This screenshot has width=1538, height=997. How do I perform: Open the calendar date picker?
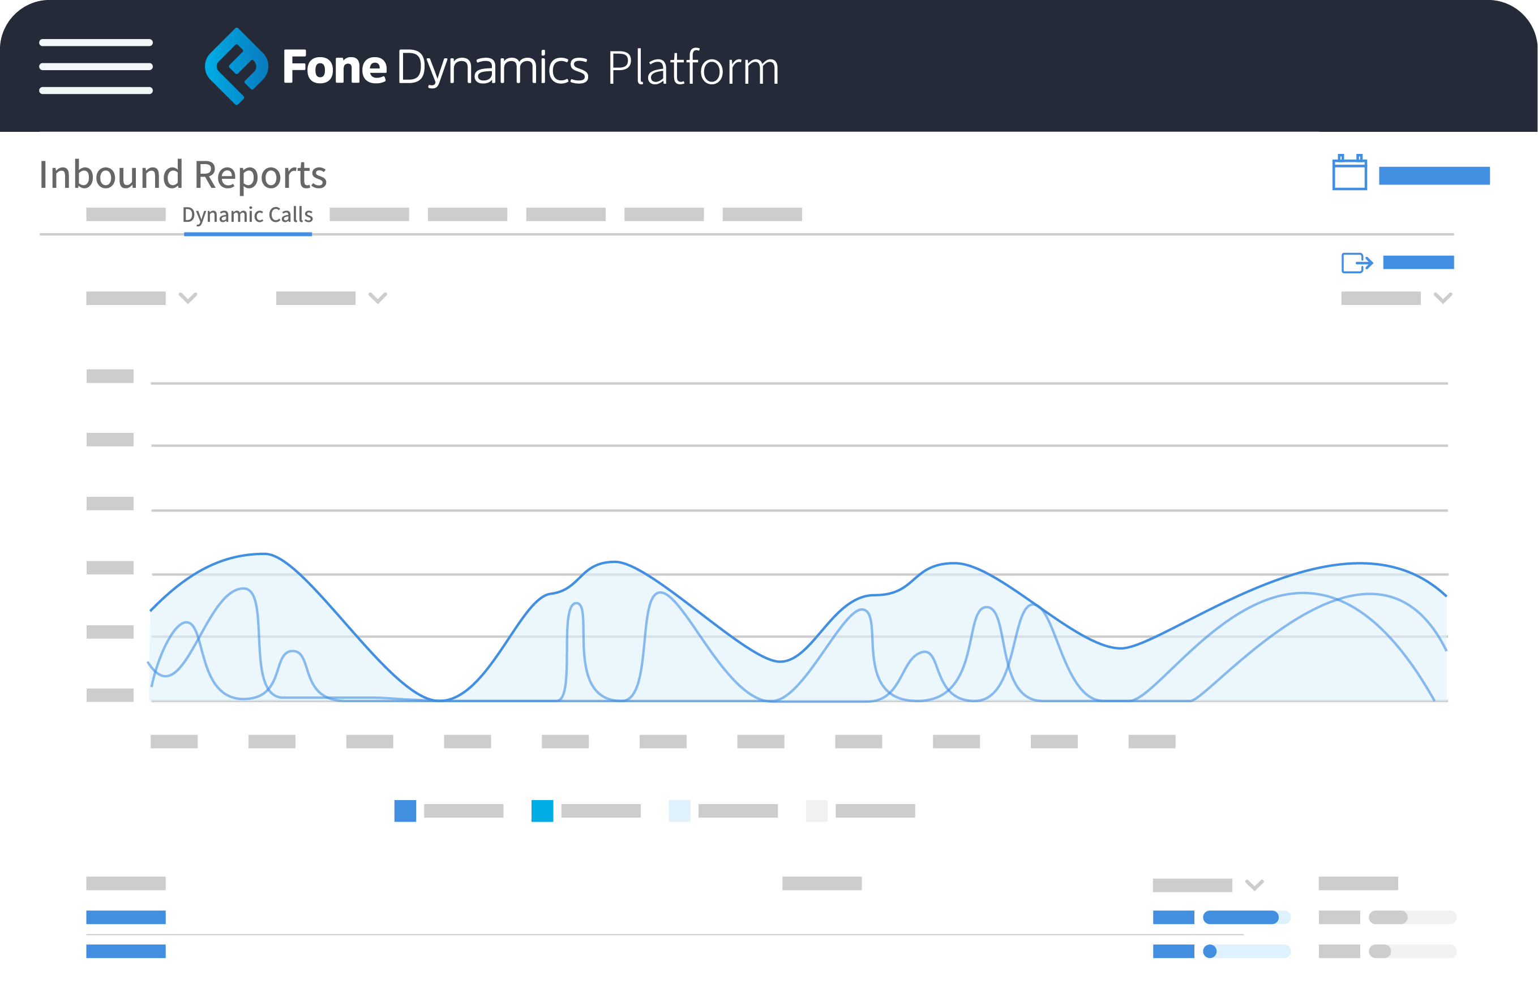[x=1351, y=173]
